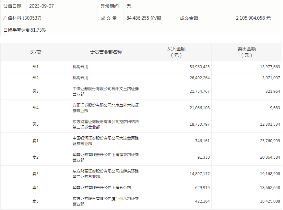
Task: Click 方正证券北京阜外大街证券营业部 name
Action: (x=106, y=108)
